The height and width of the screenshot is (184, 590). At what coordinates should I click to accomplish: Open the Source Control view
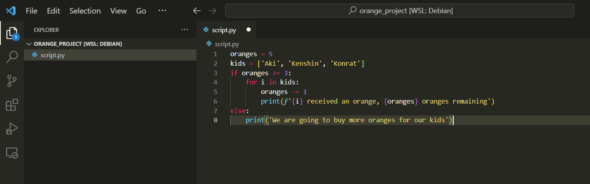click(12, 81)
